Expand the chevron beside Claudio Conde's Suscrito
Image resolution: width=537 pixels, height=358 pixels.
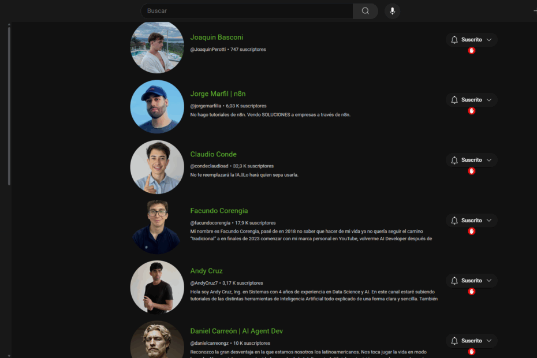tap(489, 160)
